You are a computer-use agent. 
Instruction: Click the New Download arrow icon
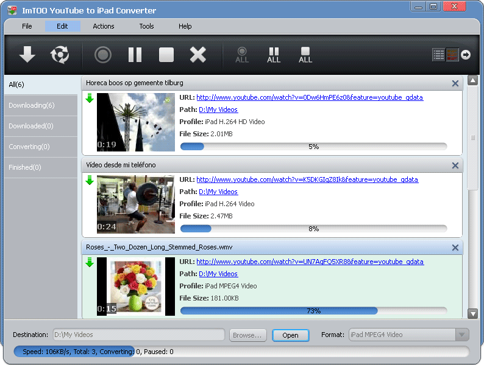27,55
